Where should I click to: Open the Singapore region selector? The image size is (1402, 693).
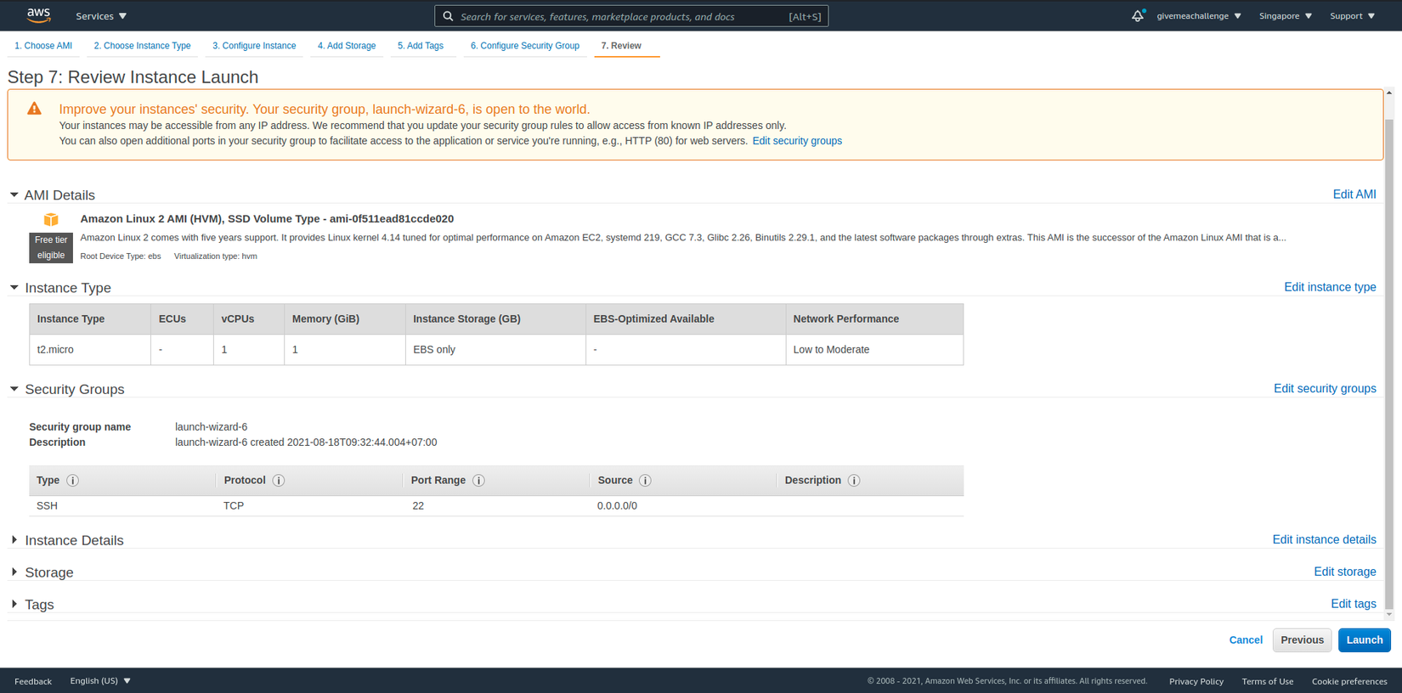coord(1286,16)
